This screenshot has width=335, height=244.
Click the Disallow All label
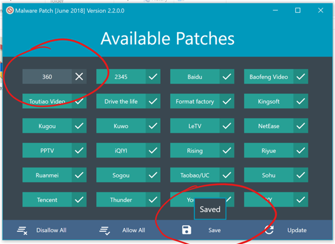[51, 231]
